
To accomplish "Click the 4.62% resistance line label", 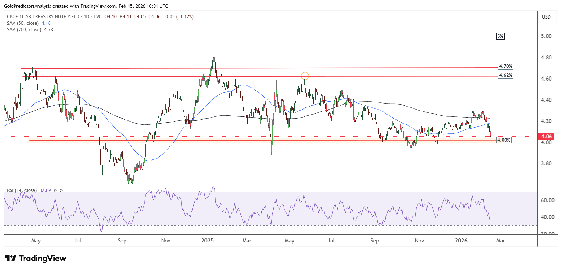I will coord(506,75).
